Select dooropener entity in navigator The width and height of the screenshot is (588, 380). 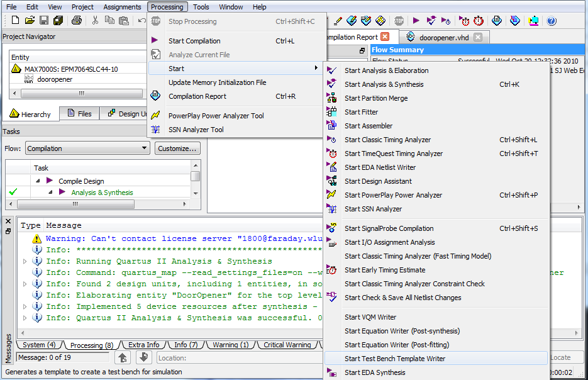click(x=55, y=79)
